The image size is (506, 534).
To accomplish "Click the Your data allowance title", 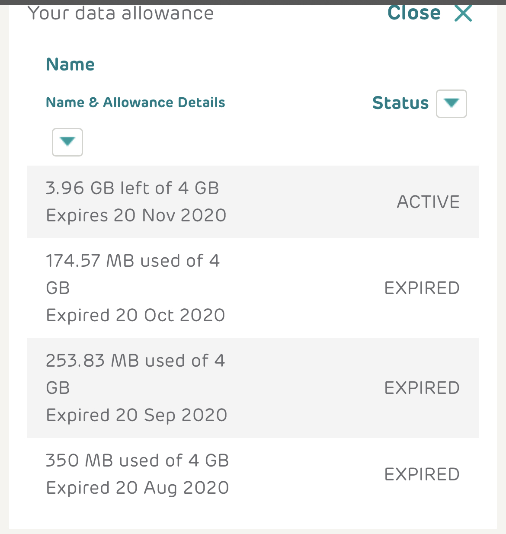I will click(x=121, y=13).
